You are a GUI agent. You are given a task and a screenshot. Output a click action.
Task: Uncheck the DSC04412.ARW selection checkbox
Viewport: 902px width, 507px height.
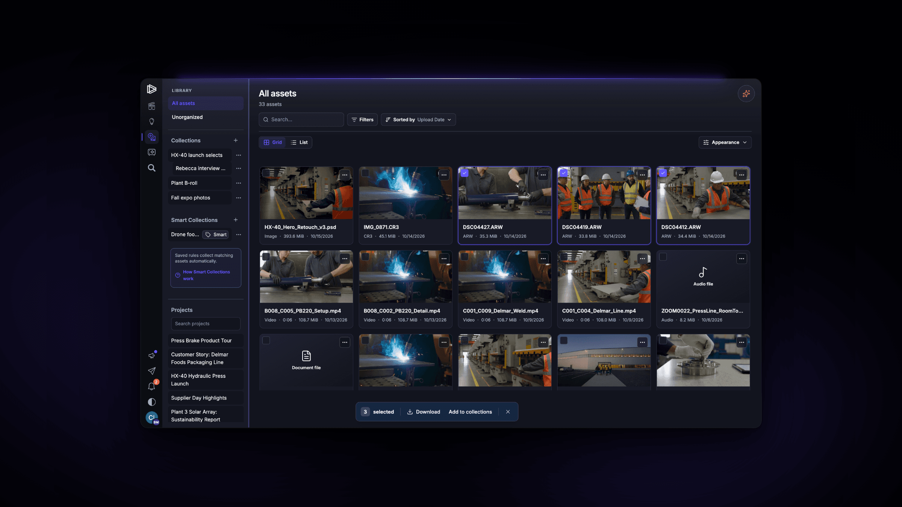pyautogui.click(x=663, y=173)
